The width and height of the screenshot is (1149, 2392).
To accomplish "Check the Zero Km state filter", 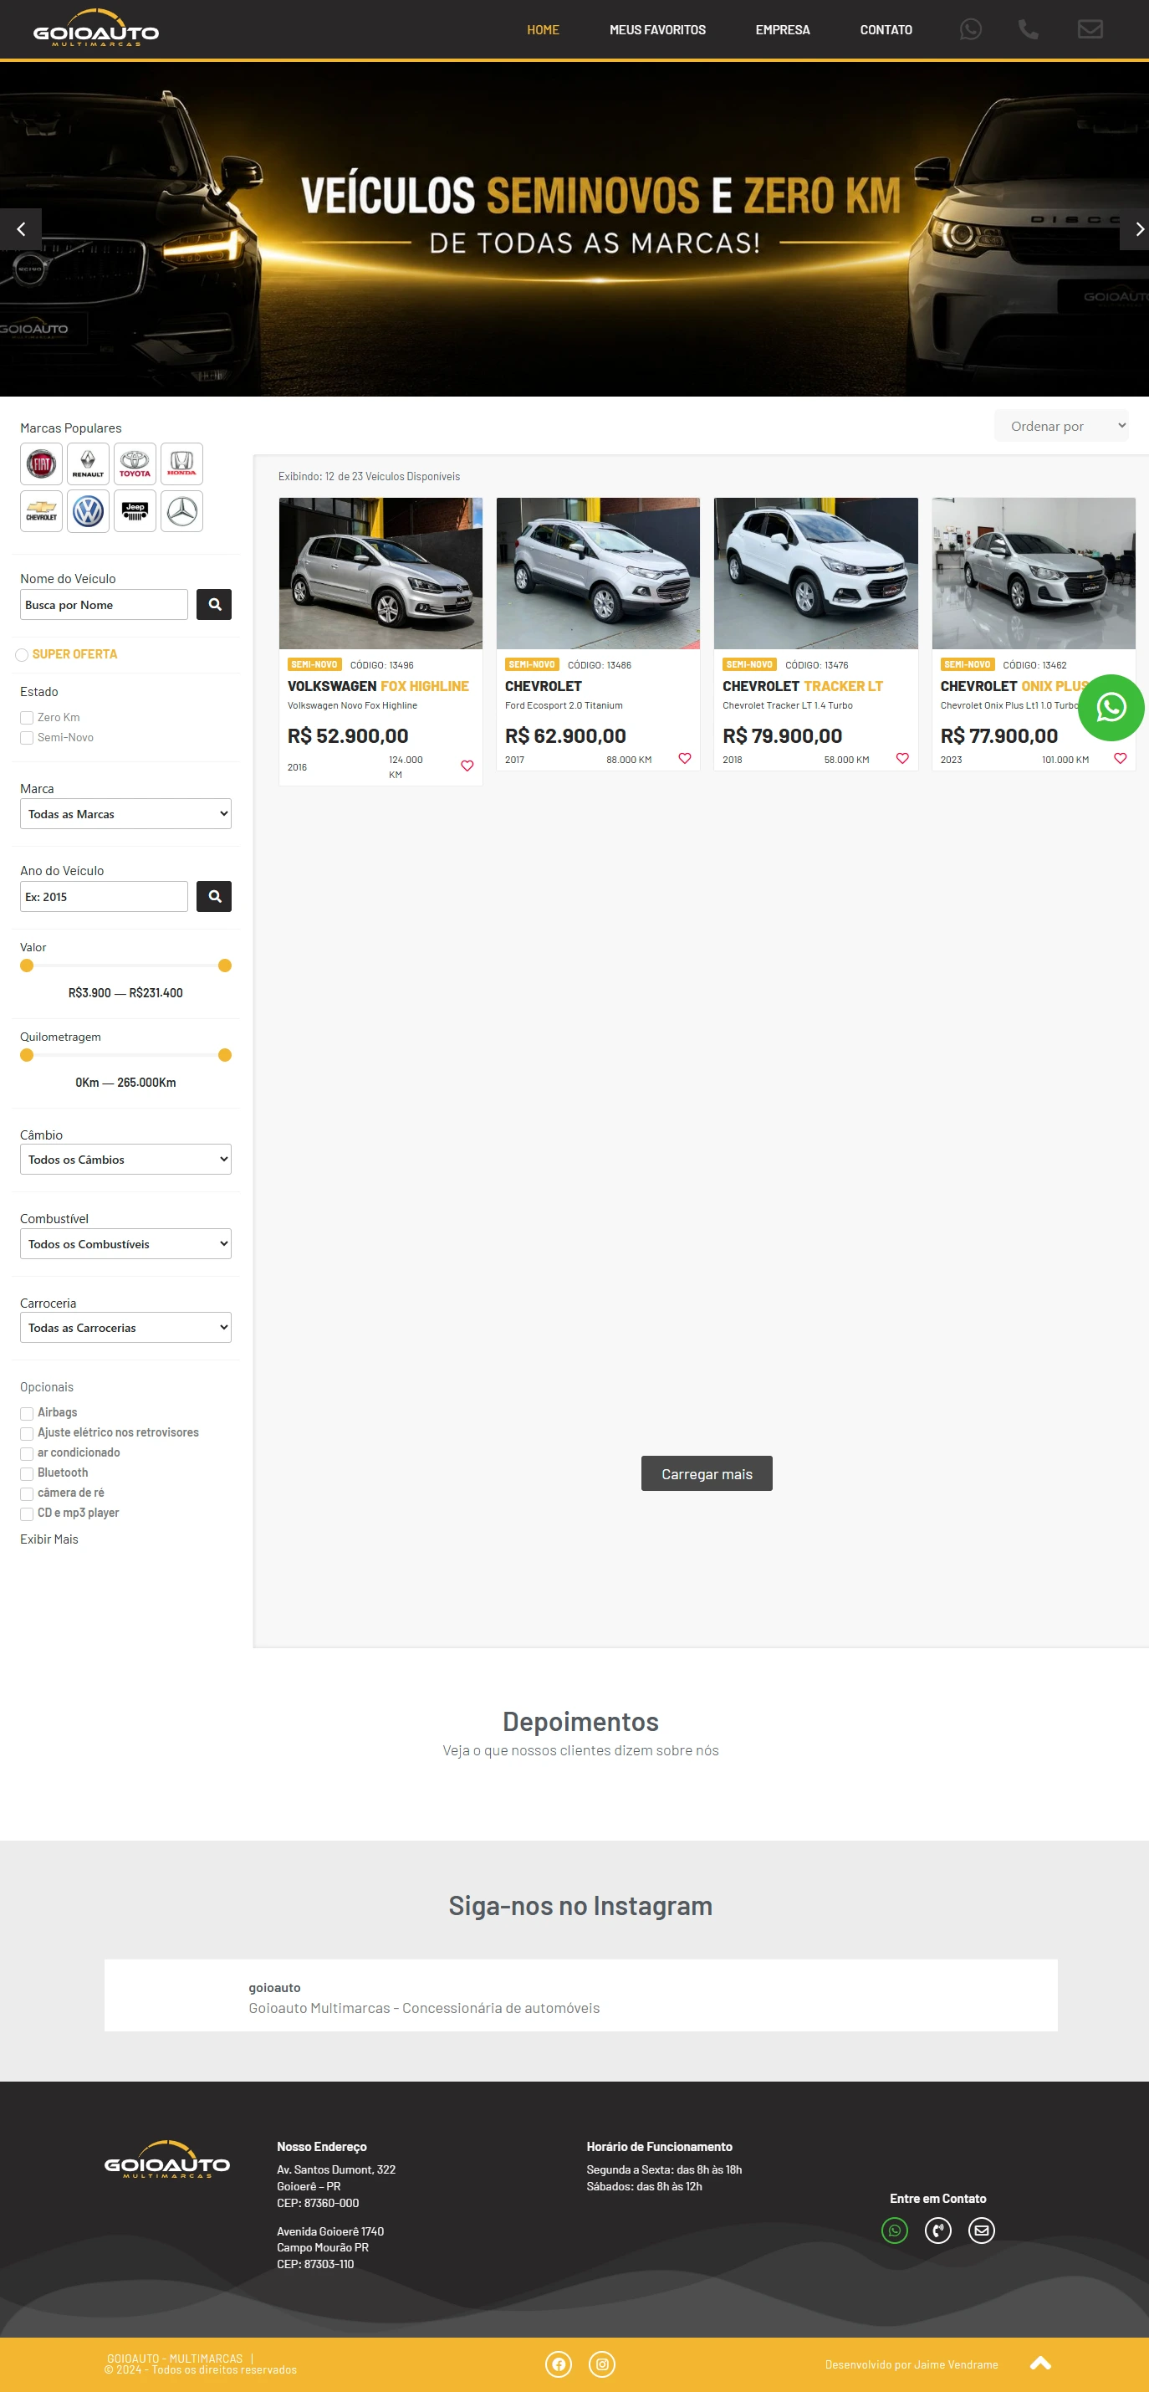I will [27, 718].
